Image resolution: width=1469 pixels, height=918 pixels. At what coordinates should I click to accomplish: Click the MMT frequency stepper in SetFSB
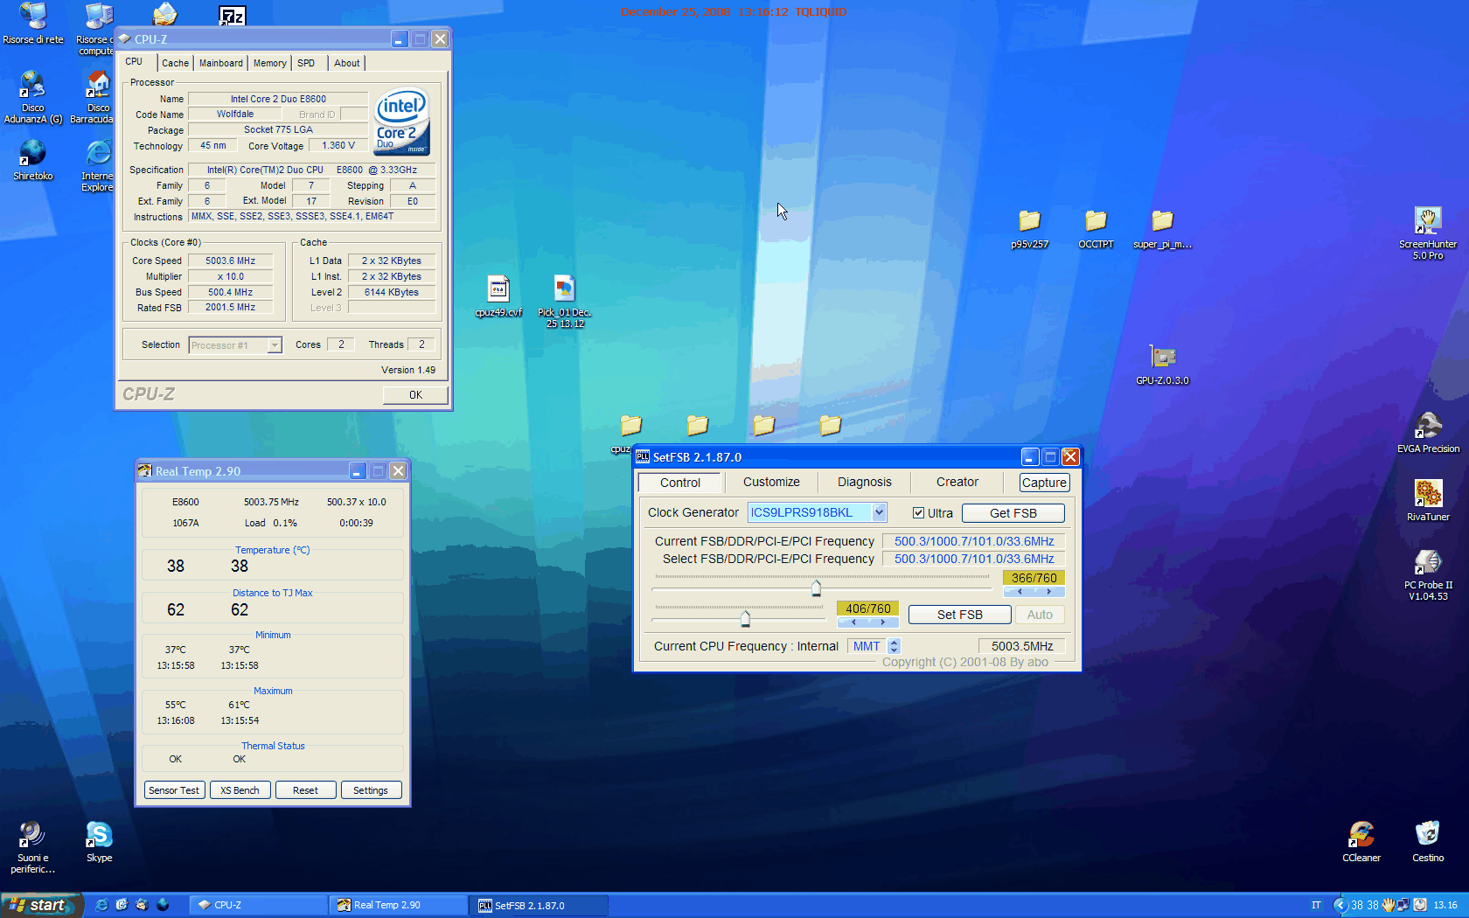pos(894,646)
